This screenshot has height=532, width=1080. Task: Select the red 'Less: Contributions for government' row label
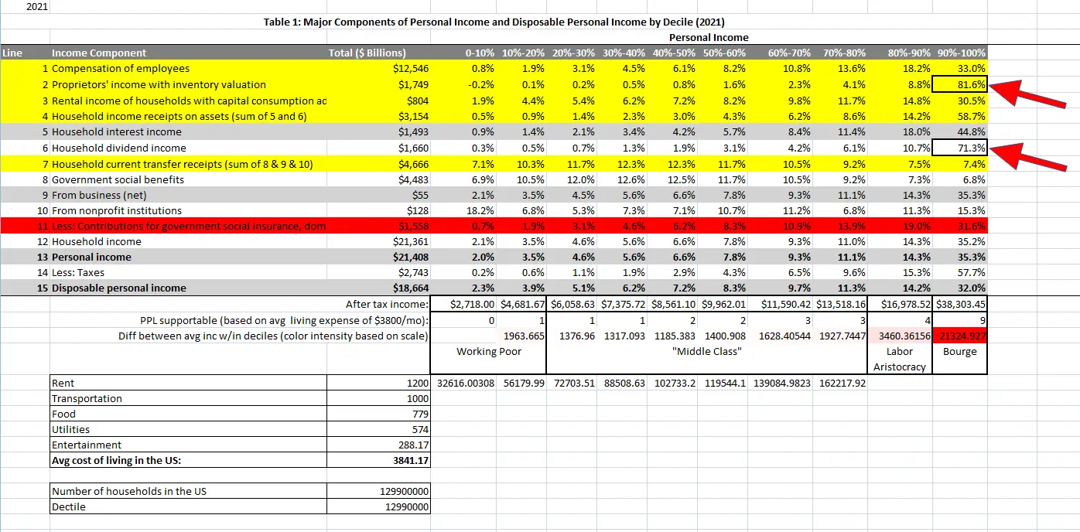point(186,226)
